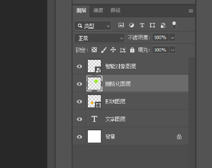Click lock image pixels brush icon

[x=104, y=50]
